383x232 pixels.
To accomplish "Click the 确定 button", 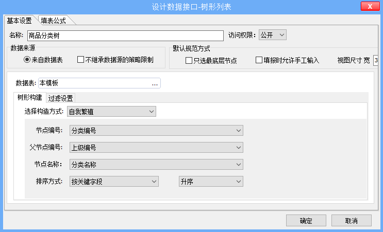I will [x=306, y=221].
